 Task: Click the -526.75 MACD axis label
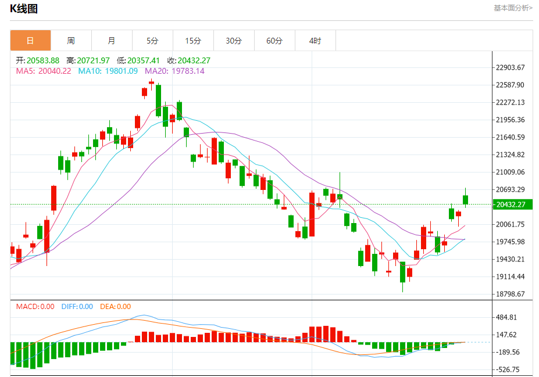[508, 369]
